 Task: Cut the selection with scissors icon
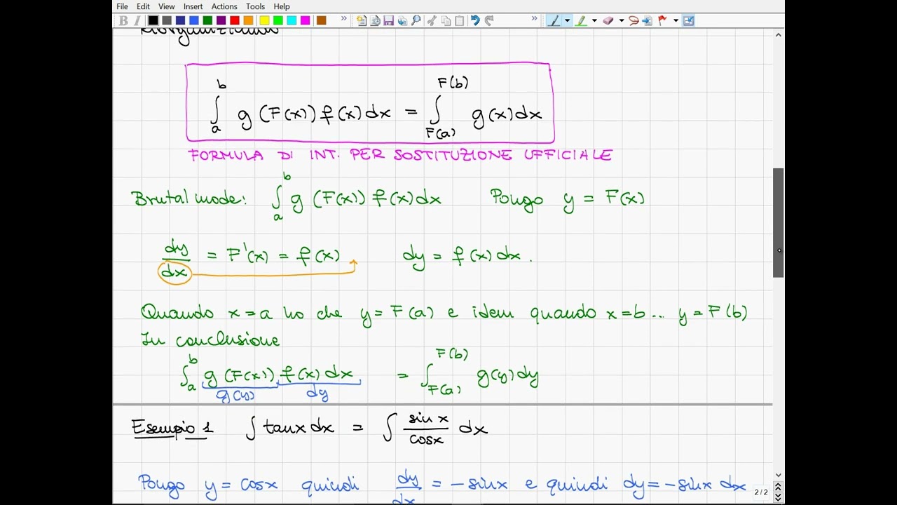click(x=432, y=20)
